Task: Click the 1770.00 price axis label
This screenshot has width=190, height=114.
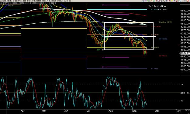Action: (x=185, y=30)
